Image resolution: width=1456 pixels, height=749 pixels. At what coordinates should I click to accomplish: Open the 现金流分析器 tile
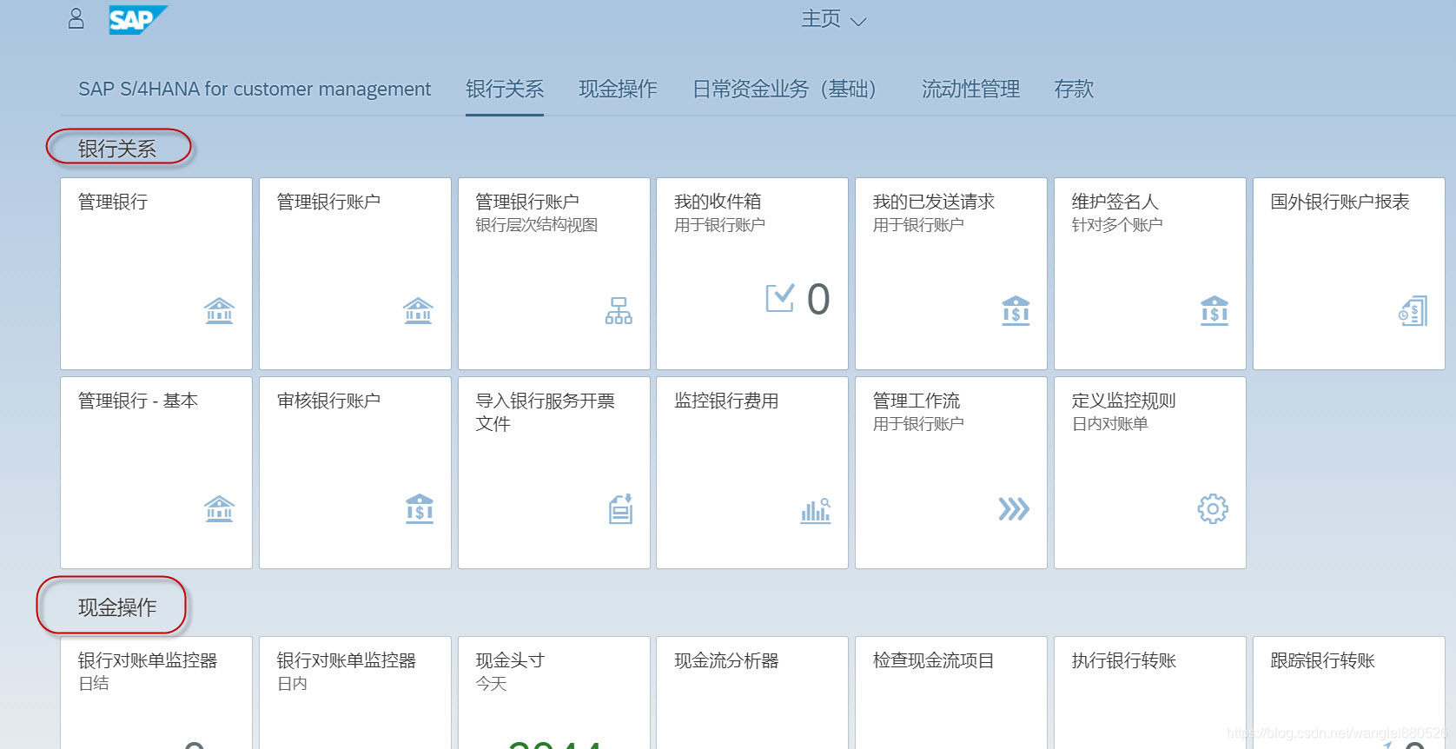coord(752,693)
